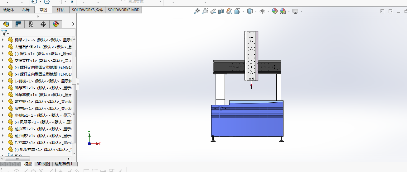Viewport: 407px width, 172px height.
Task: Expand the 大理石台面<1> tree node
Action: pos(3,47)
